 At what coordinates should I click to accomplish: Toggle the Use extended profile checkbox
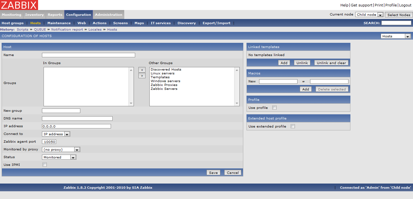point(293,126)
